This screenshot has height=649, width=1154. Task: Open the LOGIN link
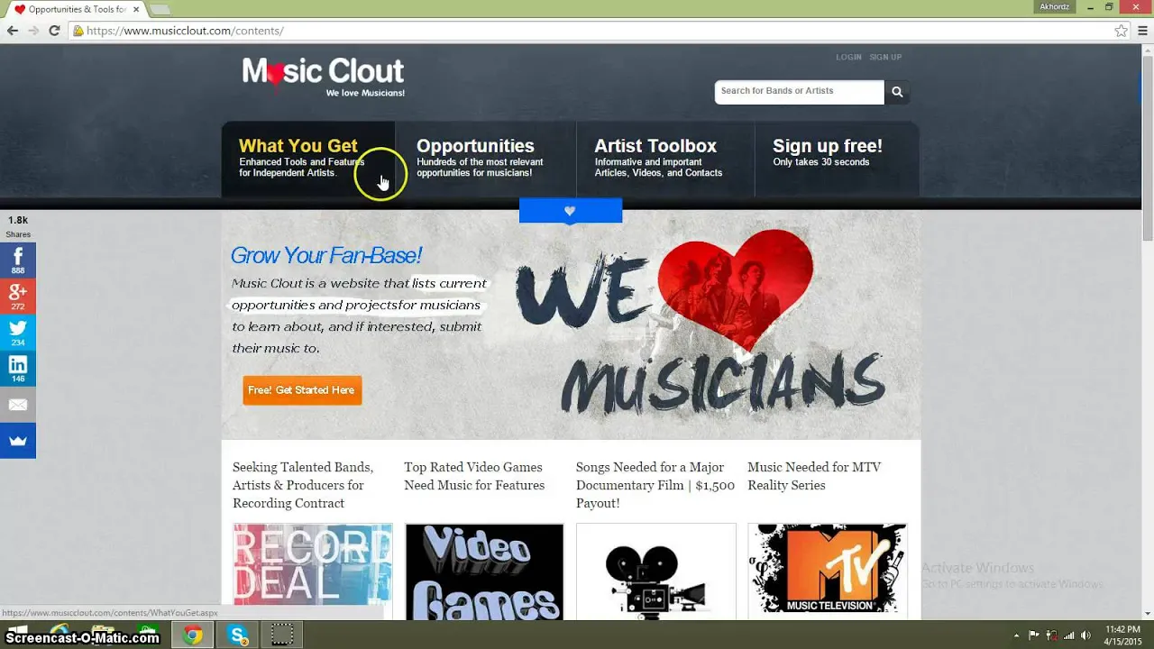[848, 57]
